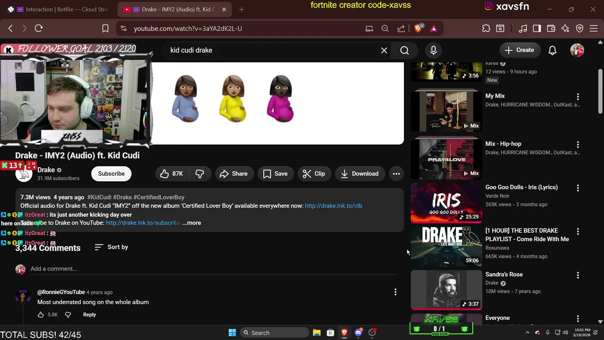The height and width of the screenshot is (340, 604).
Task: Share the IMY2 video
Action: coord(234,174)
